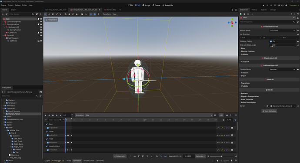Select the rotate mode tool in viewport toolbar

53,14
